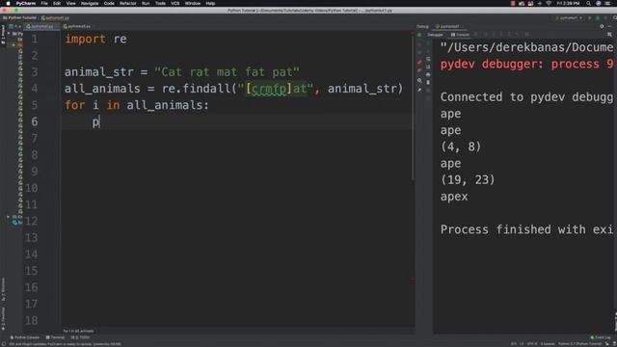Viewport: 617px width, 347px height.
Task: Open the Tools menu
Action: [x=160, y=3]
